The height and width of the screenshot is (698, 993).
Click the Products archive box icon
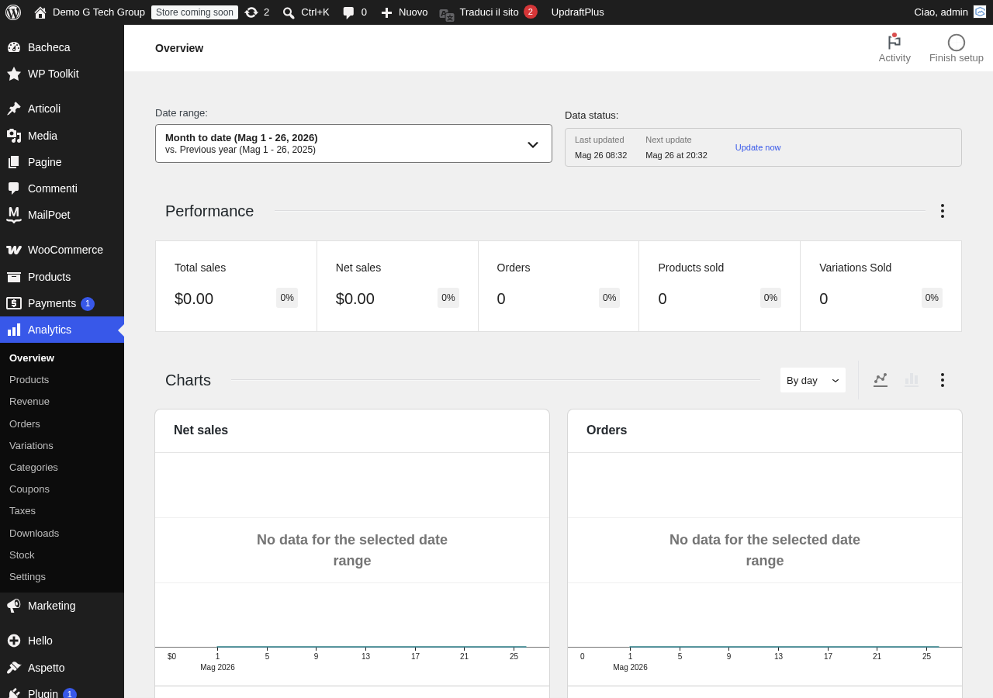[14, 277]
